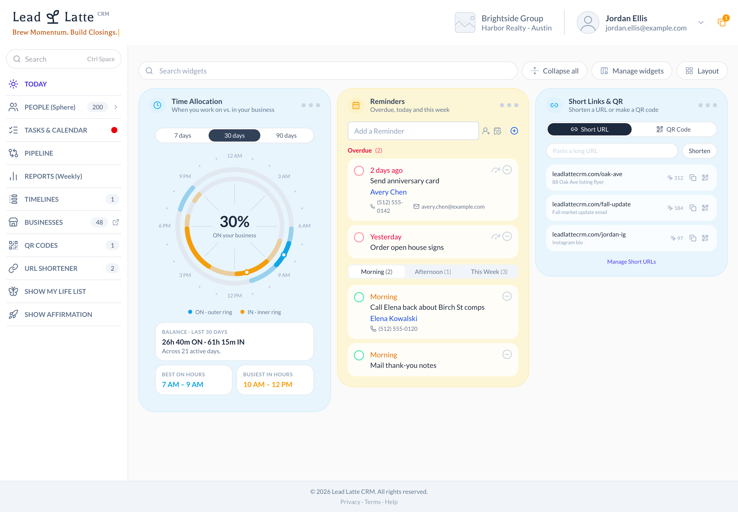The width and height of the screenshot is (738, 512).
Task: Click the Brightside Group company logo thumbnail
Action: 465,23
